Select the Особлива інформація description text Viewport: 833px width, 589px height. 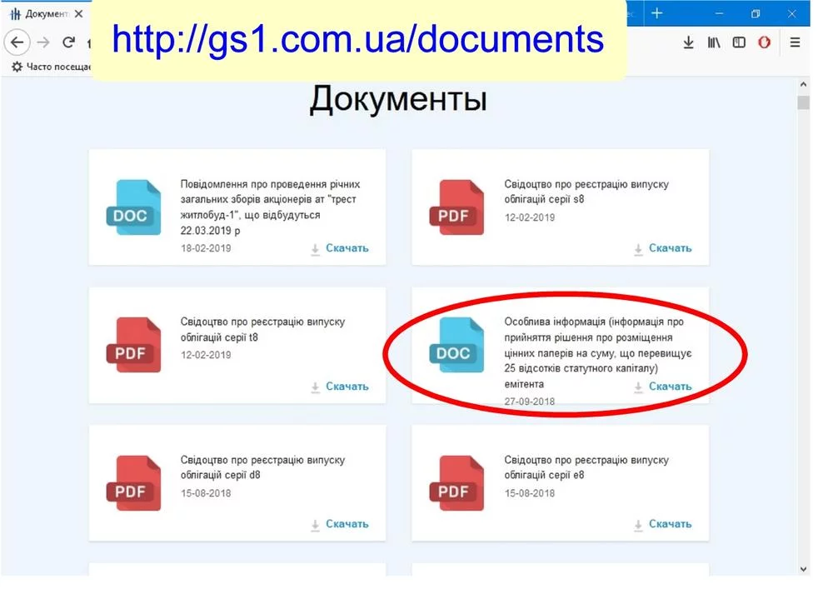pyautogui.click(x=597, y=352)
